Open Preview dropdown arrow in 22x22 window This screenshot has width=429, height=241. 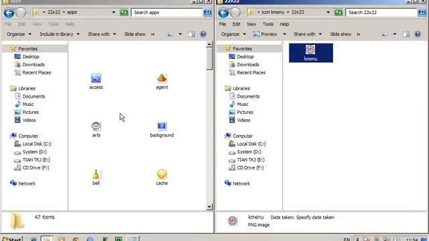click(284, 34)
